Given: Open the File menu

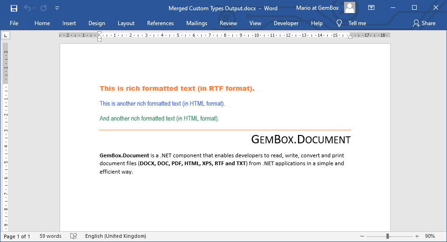Looking at the screenshot, I should tap(14, 23).
